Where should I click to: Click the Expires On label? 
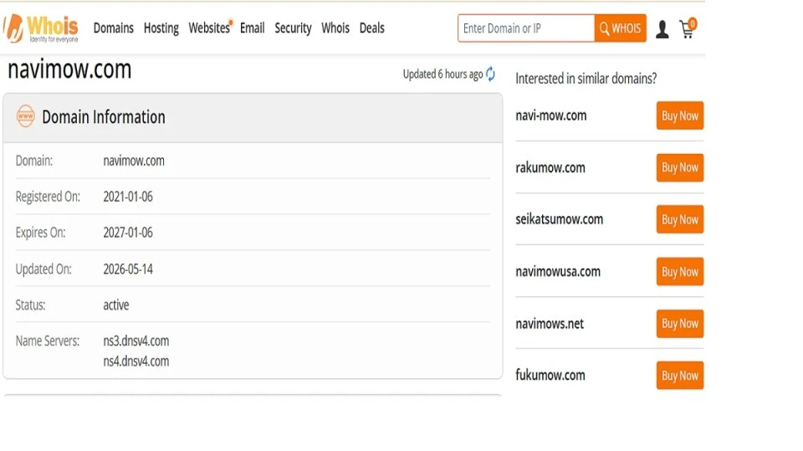pyautogui.click(x=40, y=233)
